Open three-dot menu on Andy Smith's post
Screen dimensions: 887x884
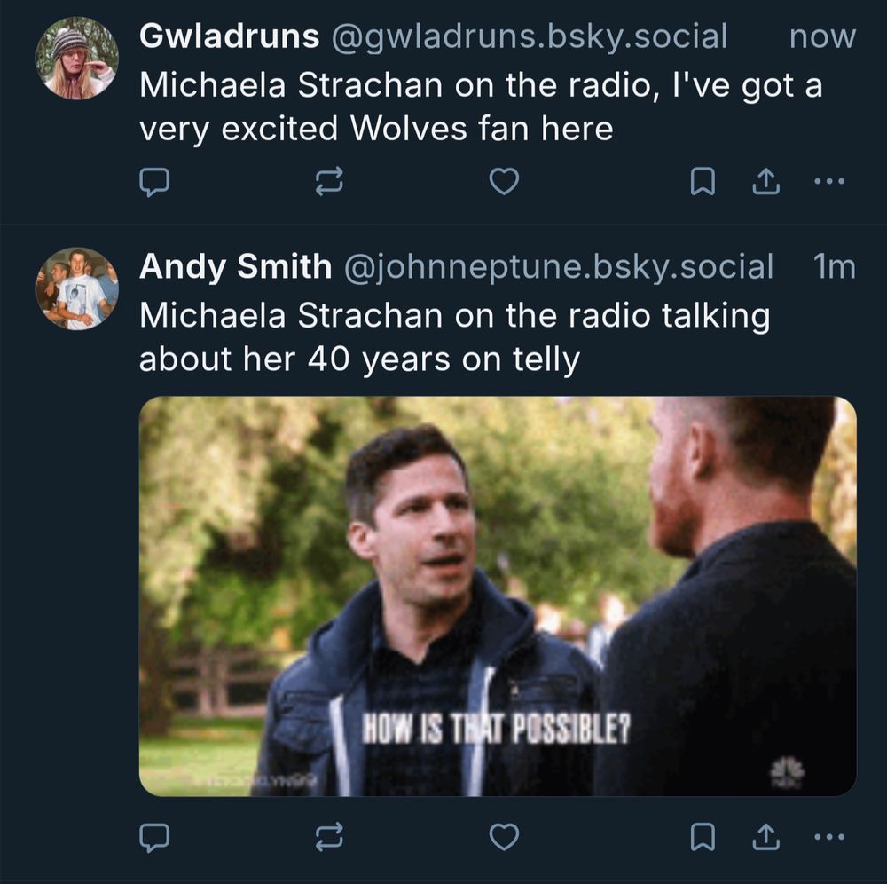pos(828,836)
